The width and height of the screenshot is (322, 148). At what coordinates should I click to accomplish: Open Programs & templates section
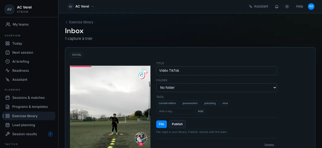pyautogui.click(x=29, y=107)
